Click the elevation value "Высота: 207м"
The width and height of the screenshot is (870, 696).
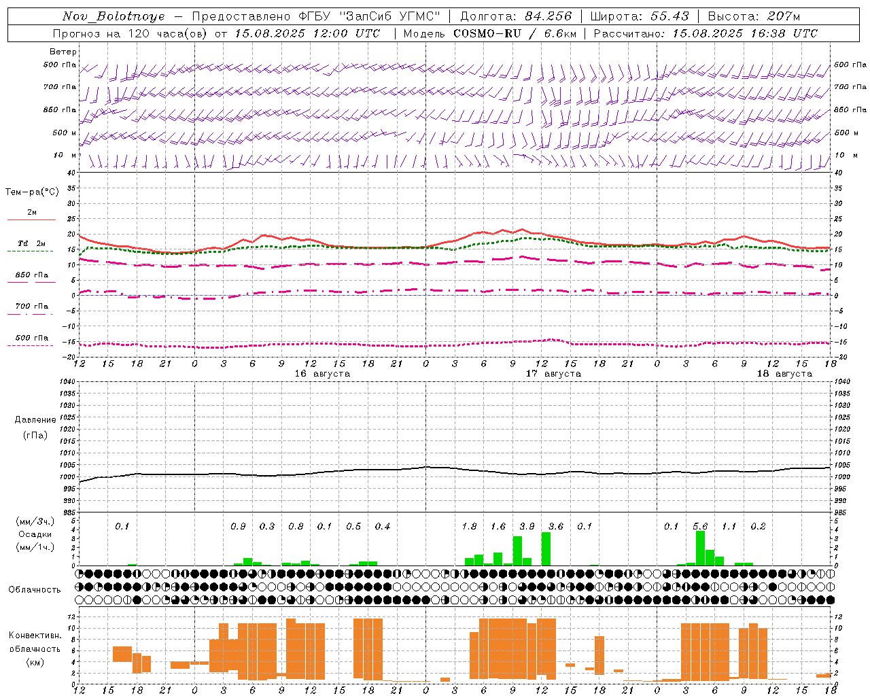coord(754,16)
